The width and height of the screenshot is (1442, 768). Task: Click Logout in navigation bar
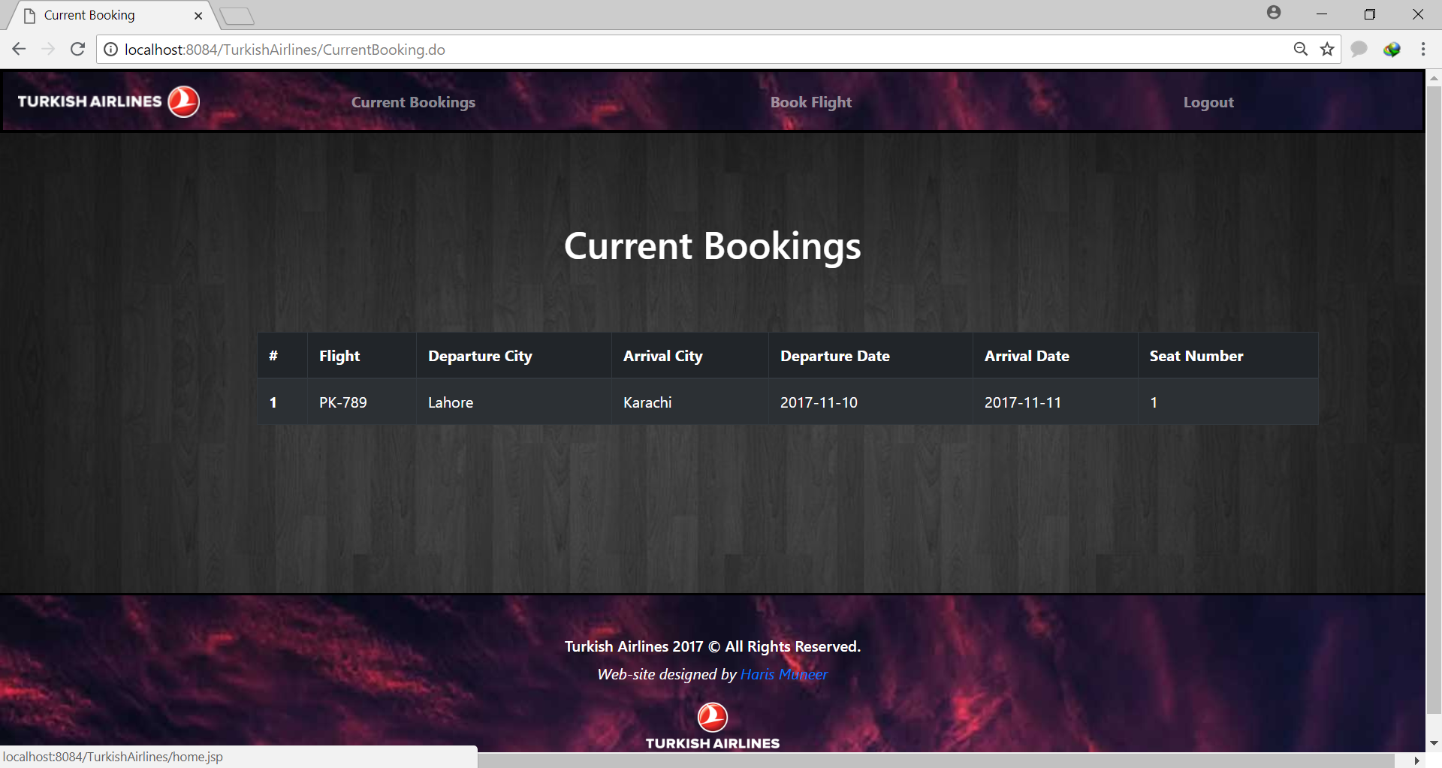tap(1208, 102)
